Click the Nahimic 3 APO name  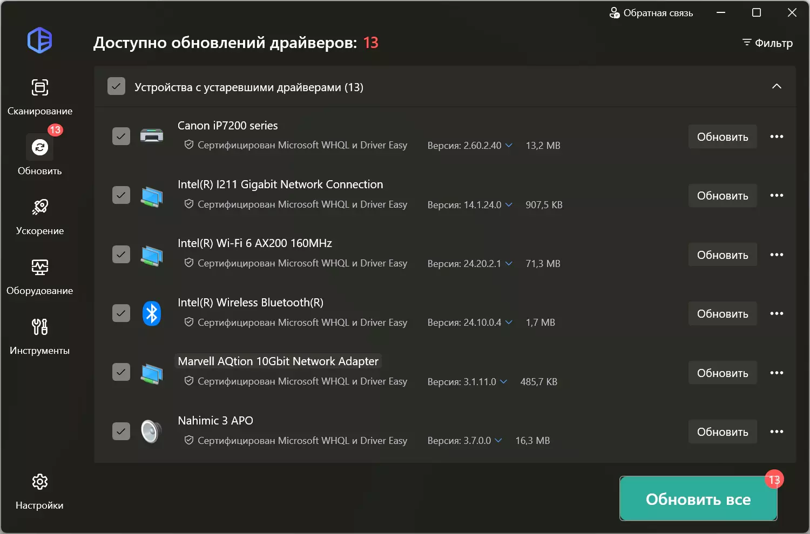(x=215, y=421)
